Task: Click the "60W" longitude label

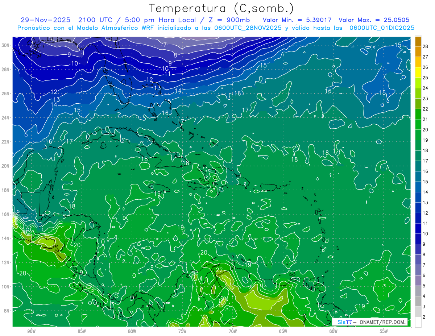Action: [333, 331]
